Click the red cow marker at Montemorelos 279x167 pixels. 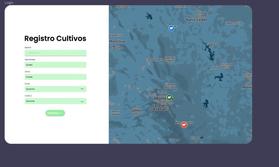184,125
